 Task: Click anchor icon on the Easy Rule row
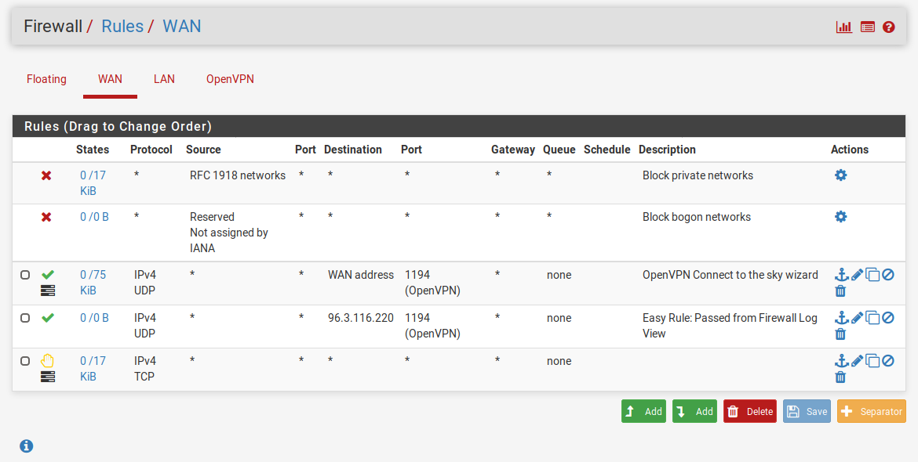[x=841, y=318]
